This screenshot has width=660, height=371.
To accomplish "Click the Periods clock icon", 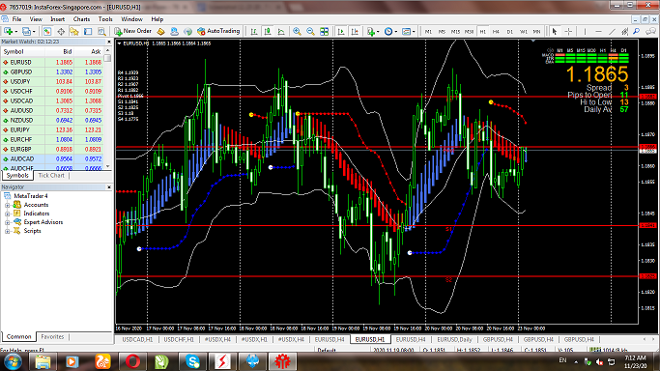I will point(388,32).
